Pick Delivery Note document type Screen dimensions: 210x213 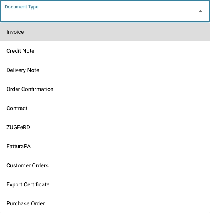[x=105, y=70]
